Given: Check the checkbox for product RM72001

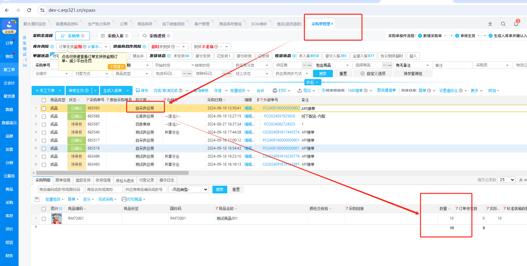Looking at the screenshot, I should point(44,219).
